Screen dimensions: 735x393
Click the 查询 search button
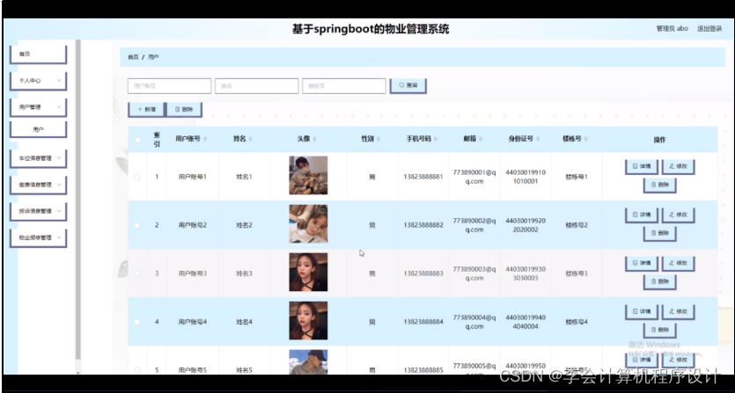point(408,85)
